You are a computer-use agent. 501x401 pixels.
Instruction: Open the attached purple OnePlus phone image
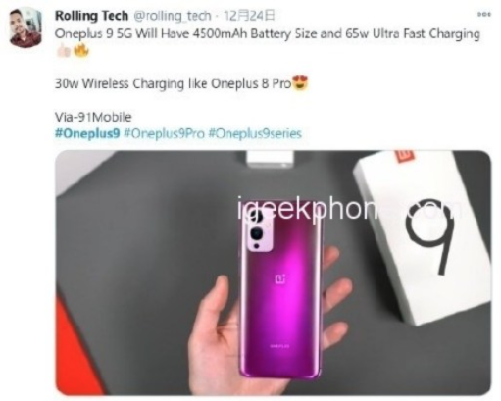point(273,273)
